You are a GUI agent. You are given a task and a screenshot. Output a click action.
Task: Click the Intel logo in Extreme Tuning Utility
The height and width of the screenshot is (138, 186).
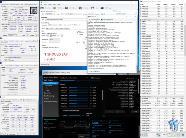click(x=46, y=72)
